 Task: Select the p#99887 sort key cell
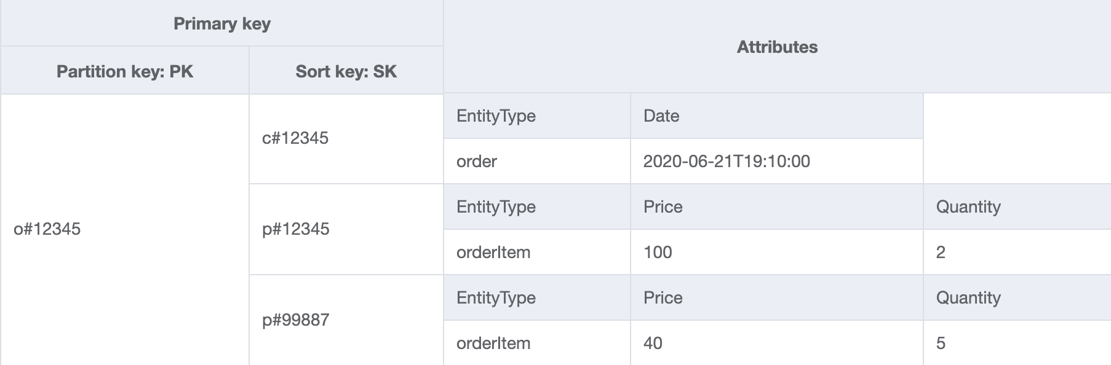click(x=346, y=320)
